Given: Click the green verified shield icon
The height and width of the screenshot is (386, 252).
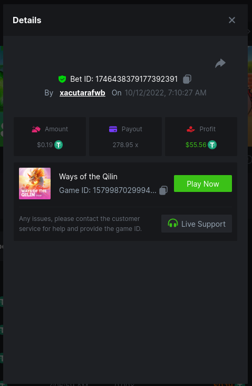Looking at the screenshot, I should pos(62,79).
